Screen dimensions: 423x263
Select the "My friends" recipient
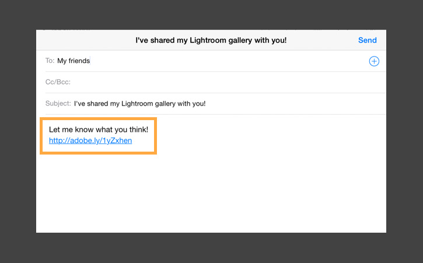point(74,61)
